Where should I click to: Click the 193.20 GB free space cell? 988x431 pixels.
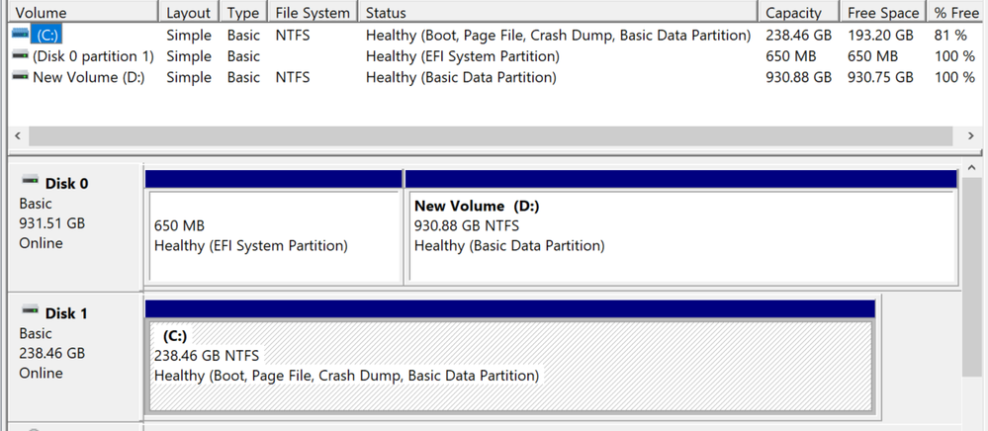pyautogui.click(x=880, y=36)
